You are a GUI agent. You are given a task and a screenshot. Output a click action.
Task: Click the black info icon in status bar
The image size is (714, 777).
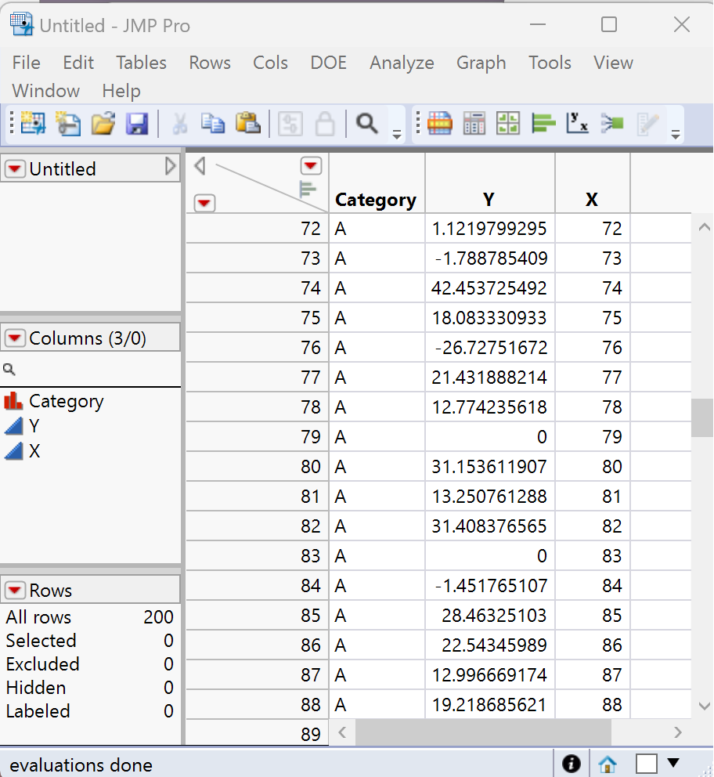click(x=572, y=764)
